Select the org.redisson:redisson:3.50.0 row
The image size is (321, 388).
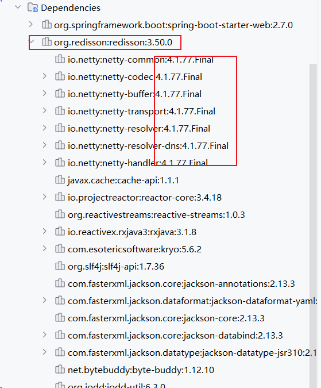[113, 43]
